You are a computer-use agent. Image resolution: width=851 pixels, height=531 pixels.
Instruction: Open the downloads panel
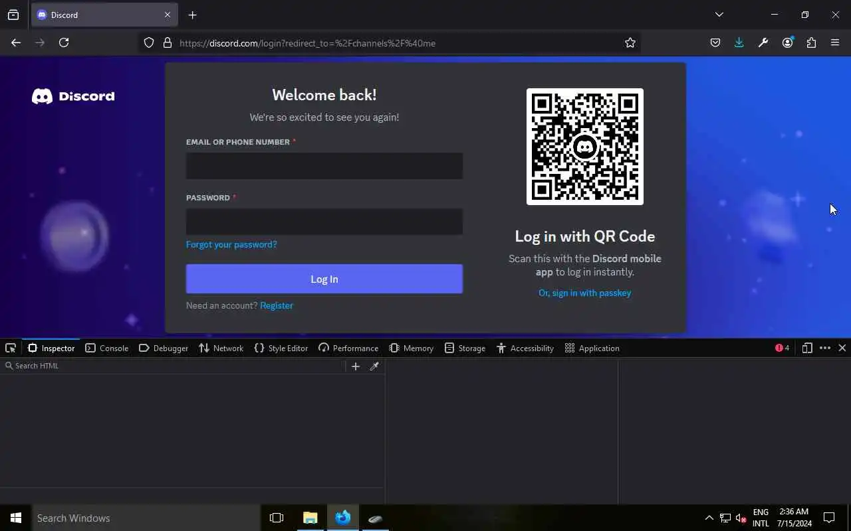coord(739,42)
